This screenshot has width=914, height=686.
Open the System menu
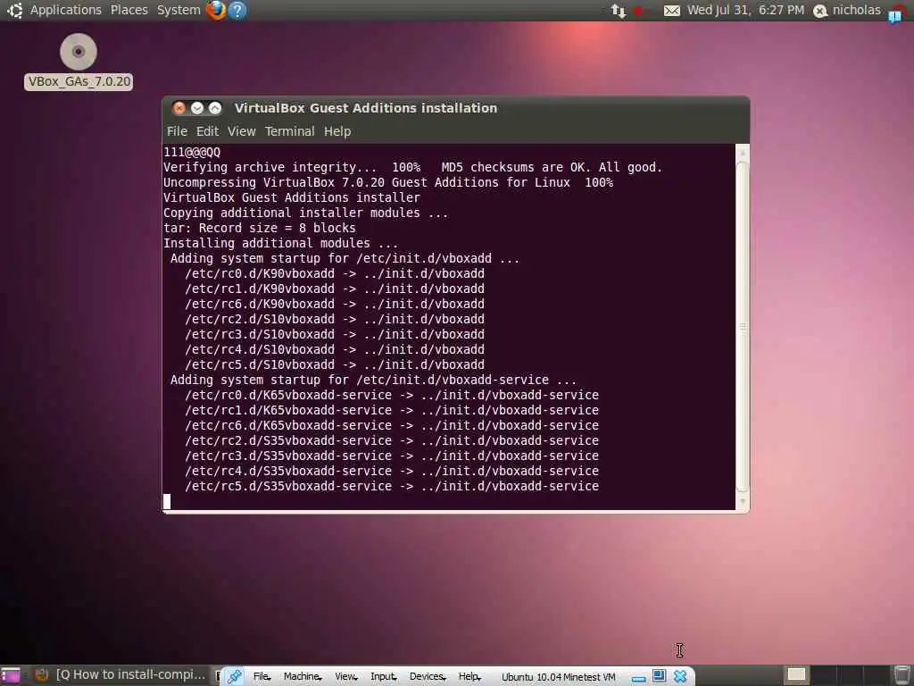pyautogui.click(x=179, y=10)
